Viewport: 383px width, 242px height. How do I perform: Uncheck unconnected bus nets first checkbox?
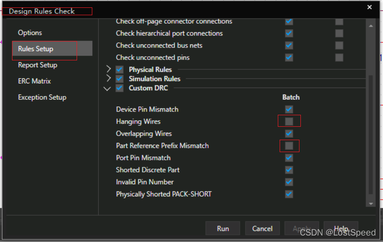pyautogui.click(x=289, y=45)
